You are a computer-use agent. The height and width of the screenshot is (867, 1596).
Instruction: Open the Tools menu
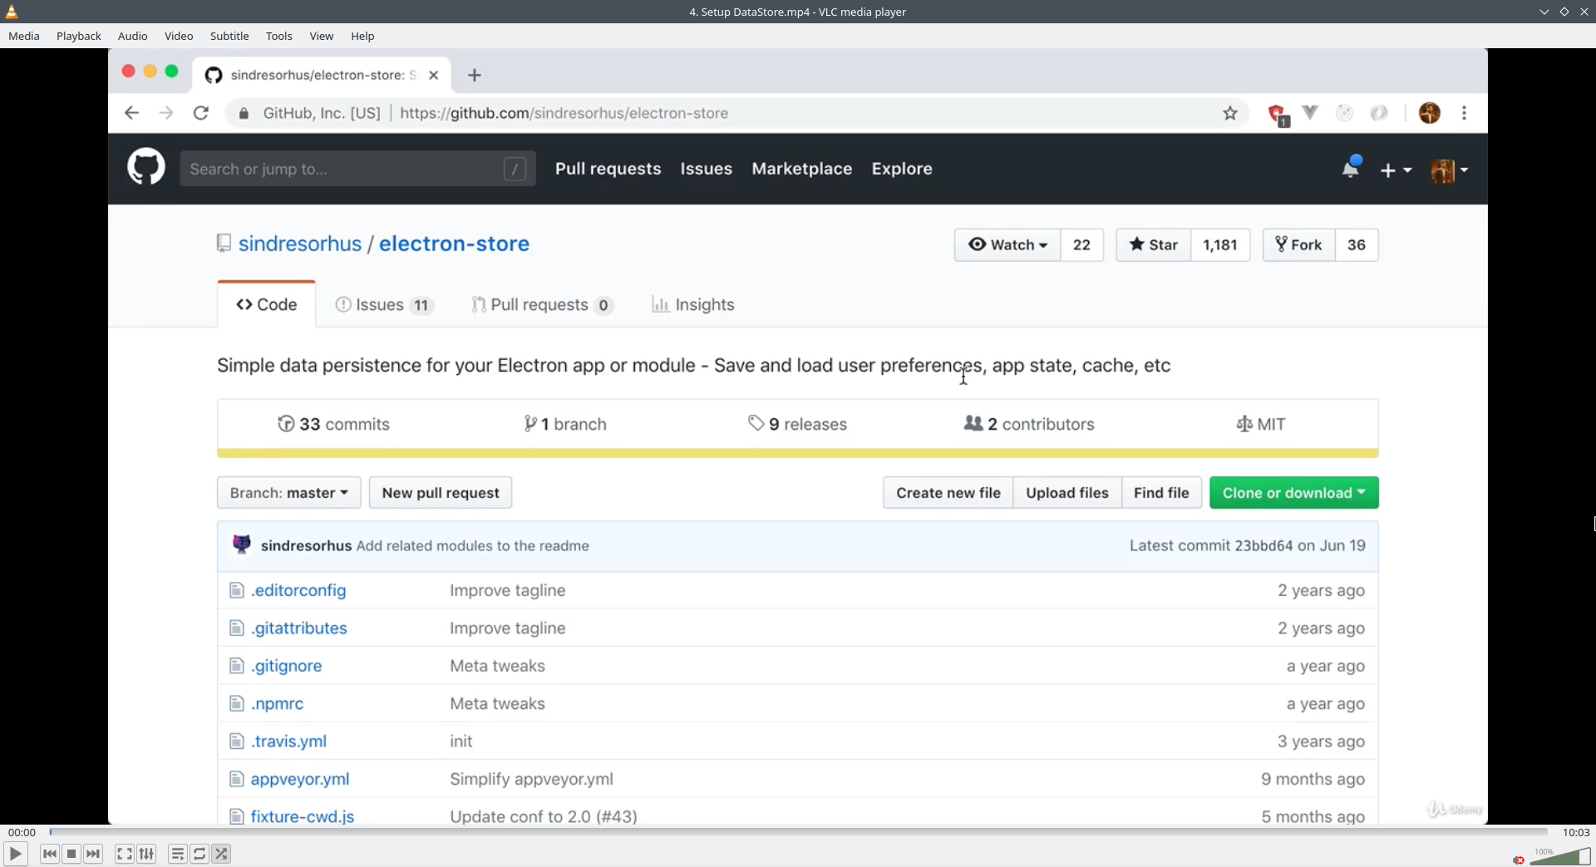(x=279, y=36)
